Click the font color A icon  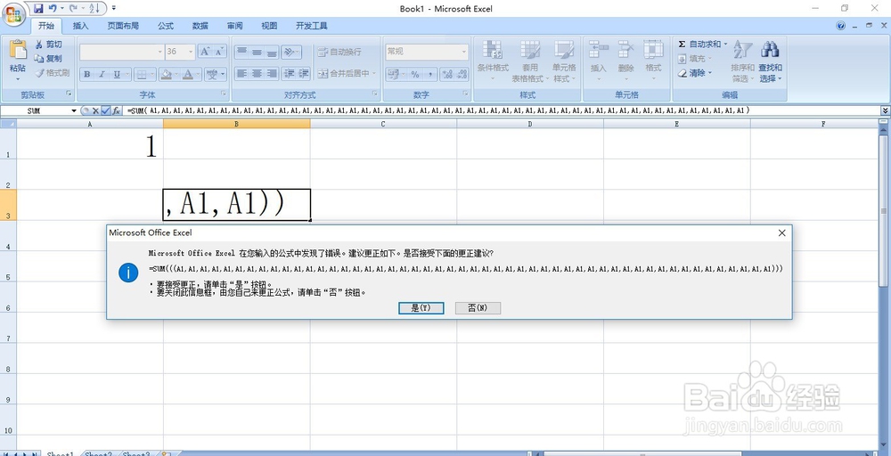pos(187,75)
